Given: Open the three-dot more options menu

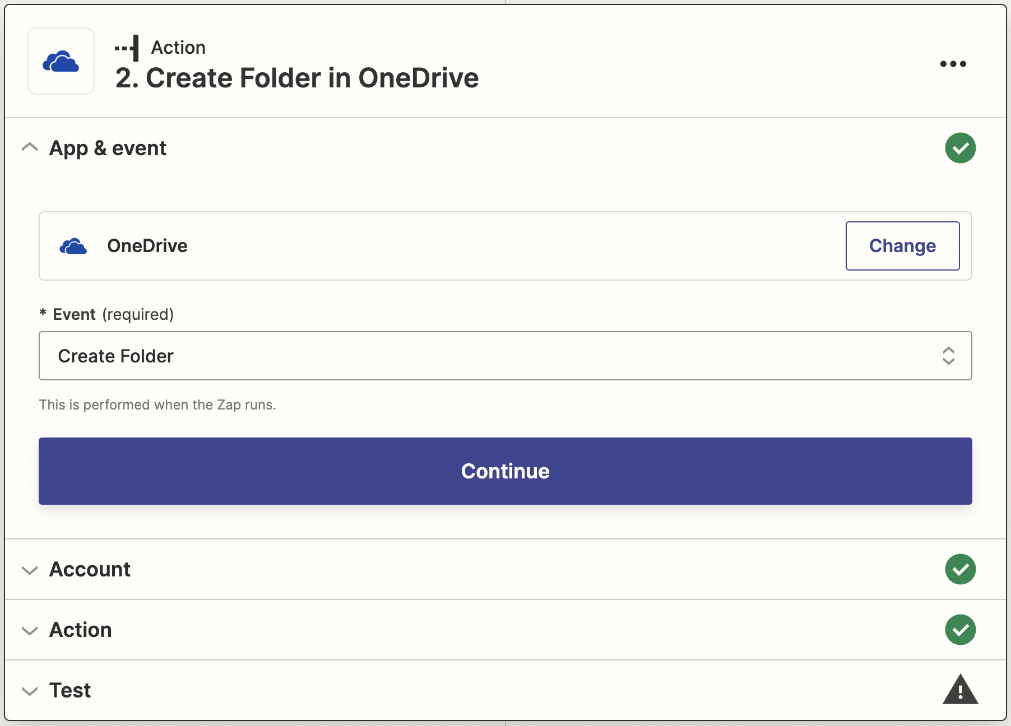Looking at the screenshot, I should tap(953, 64).
